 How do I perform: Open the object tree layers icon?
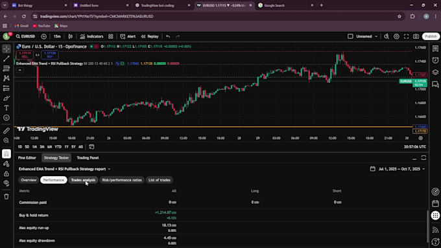tap(435, 72)
